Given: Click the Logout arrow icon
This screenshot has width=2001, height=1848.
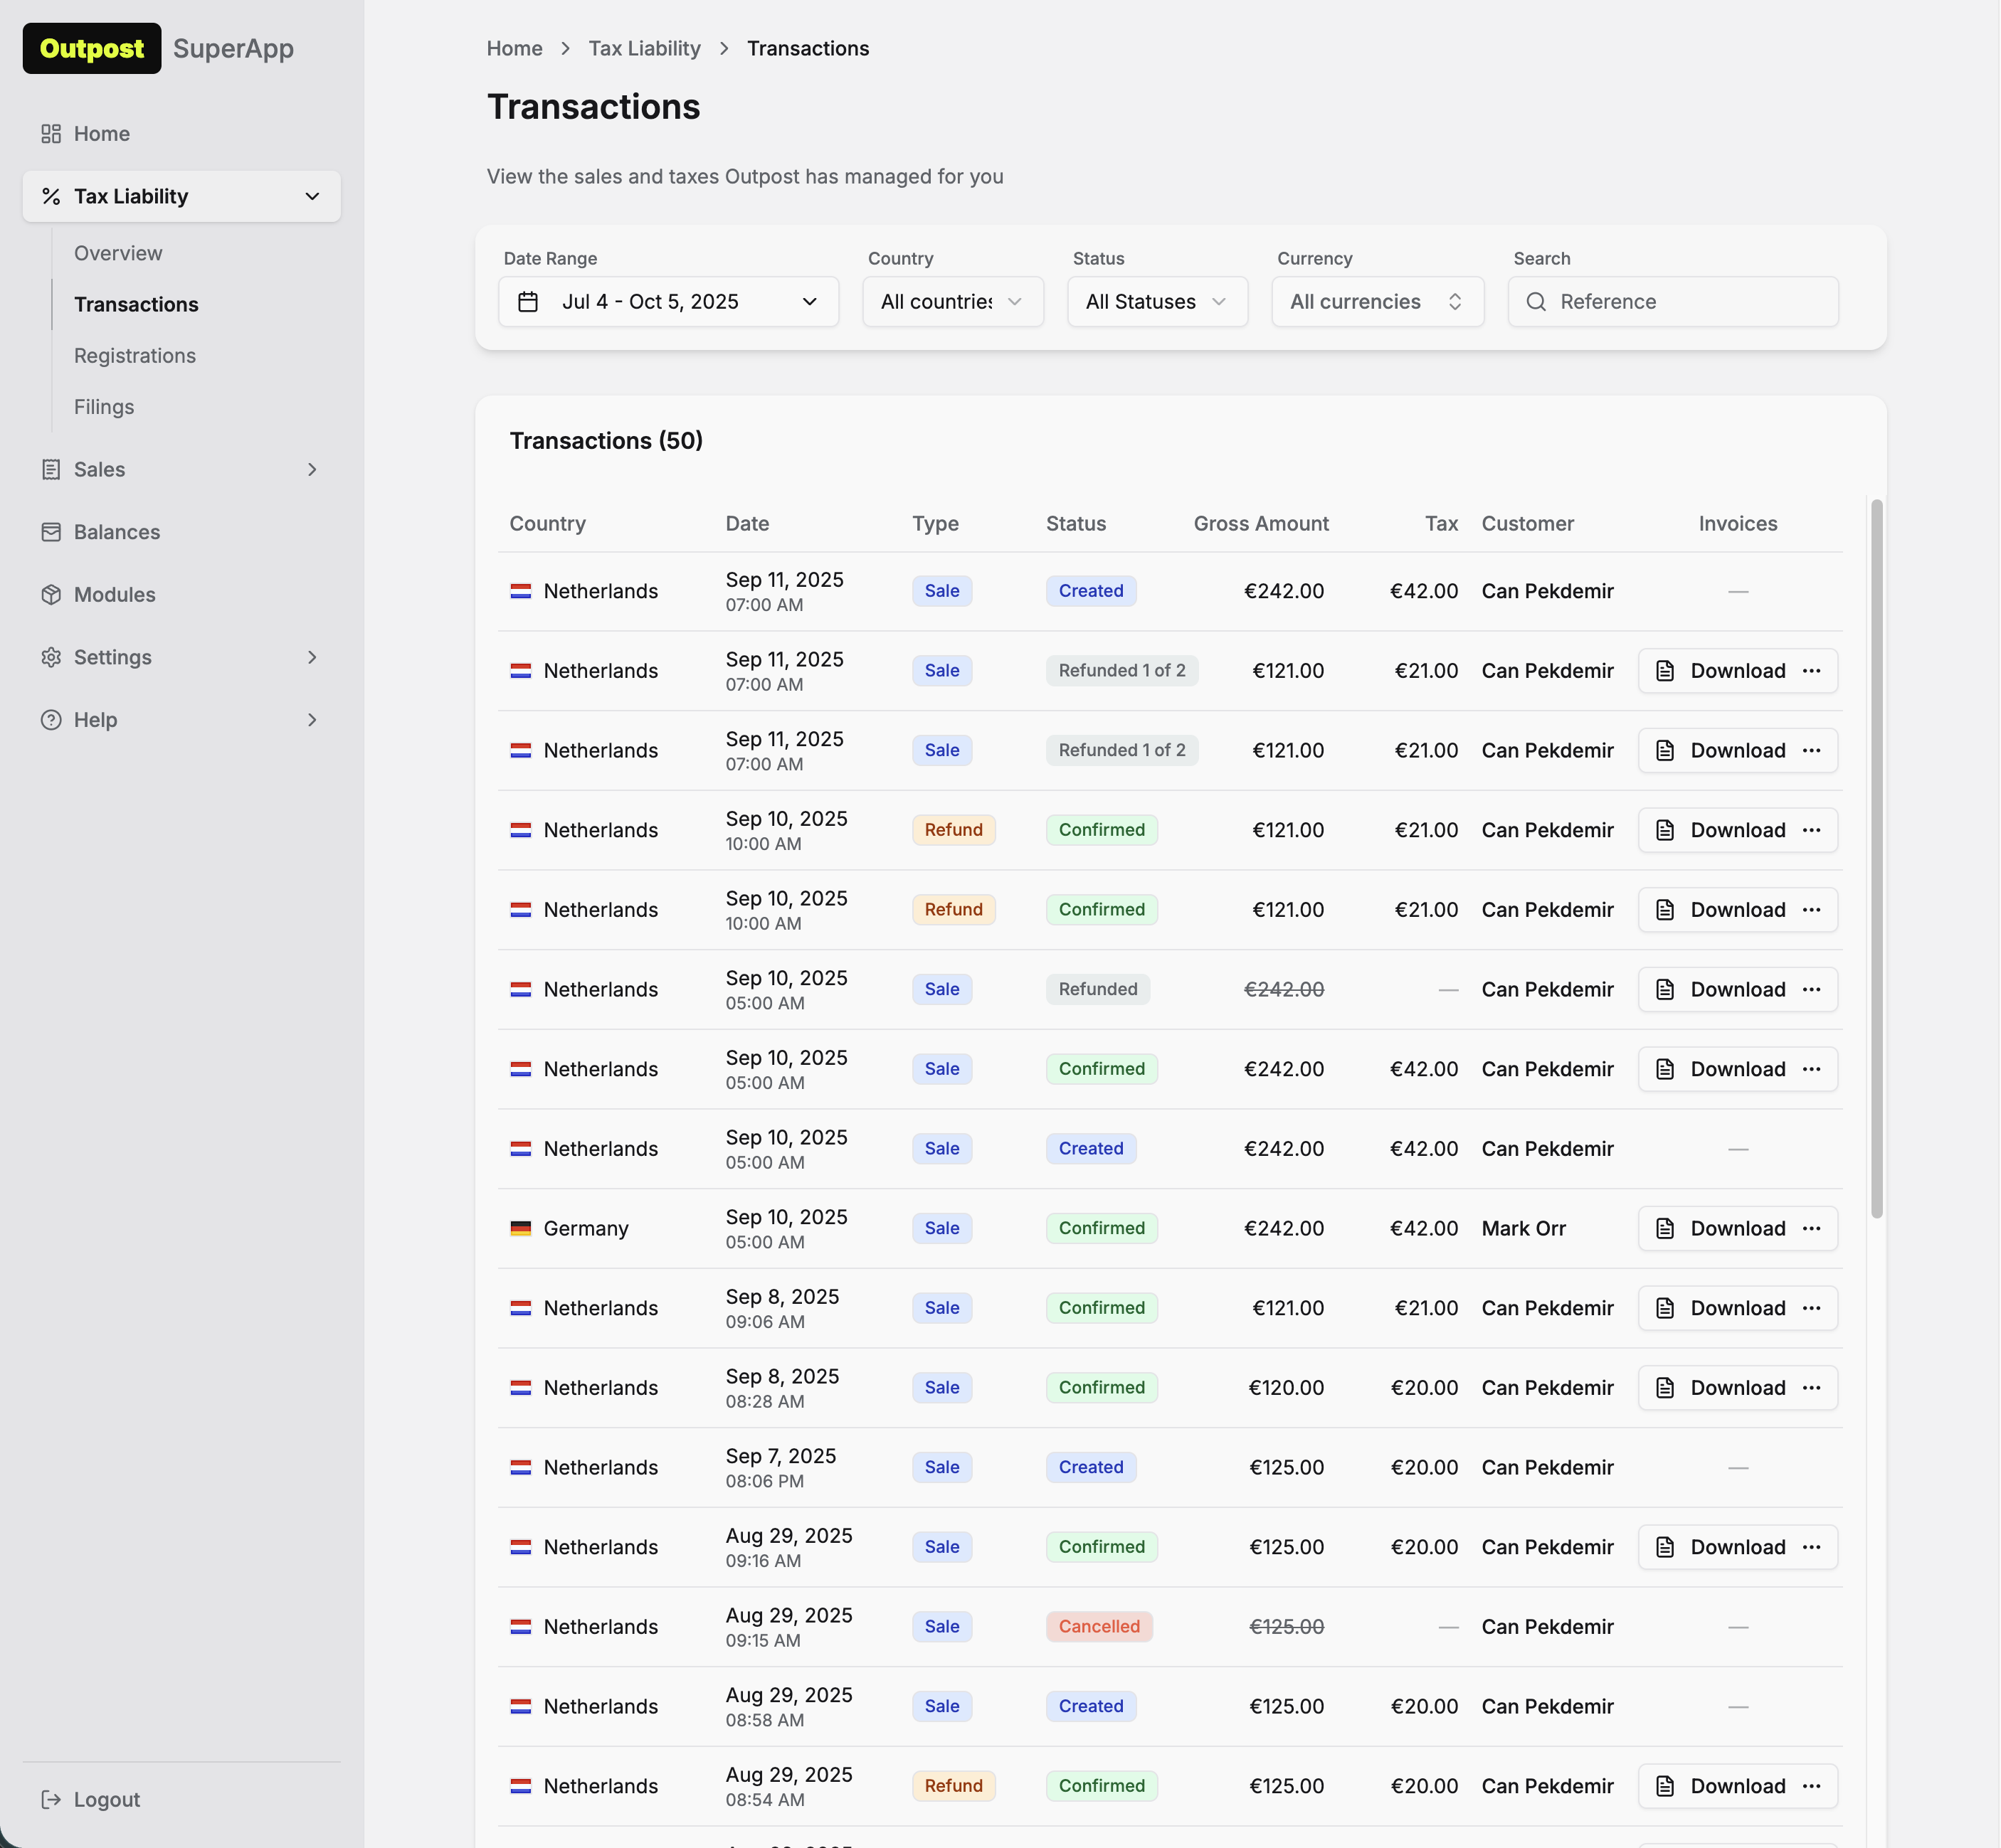Looking at the screenshot, I should click(51, 1799).
